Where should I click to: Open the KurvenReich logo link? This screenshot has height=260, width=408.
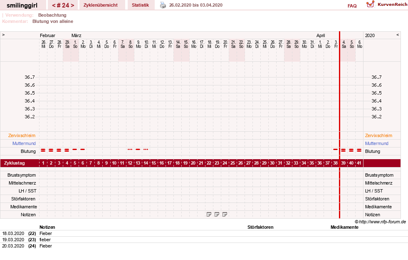tap(386, 5)
